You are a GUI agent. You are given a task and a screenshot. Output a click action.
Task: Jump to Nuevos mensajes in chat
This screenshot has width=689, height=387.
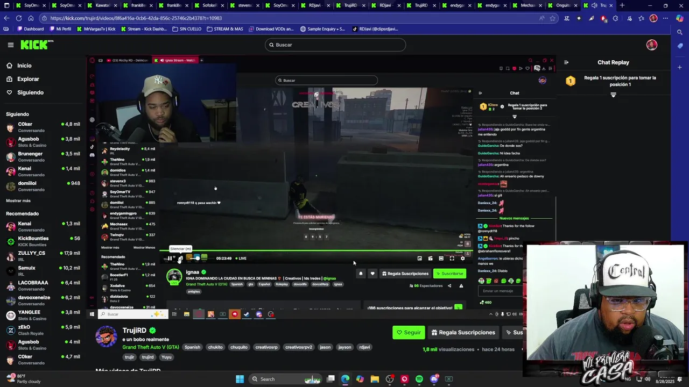point(514,218)
